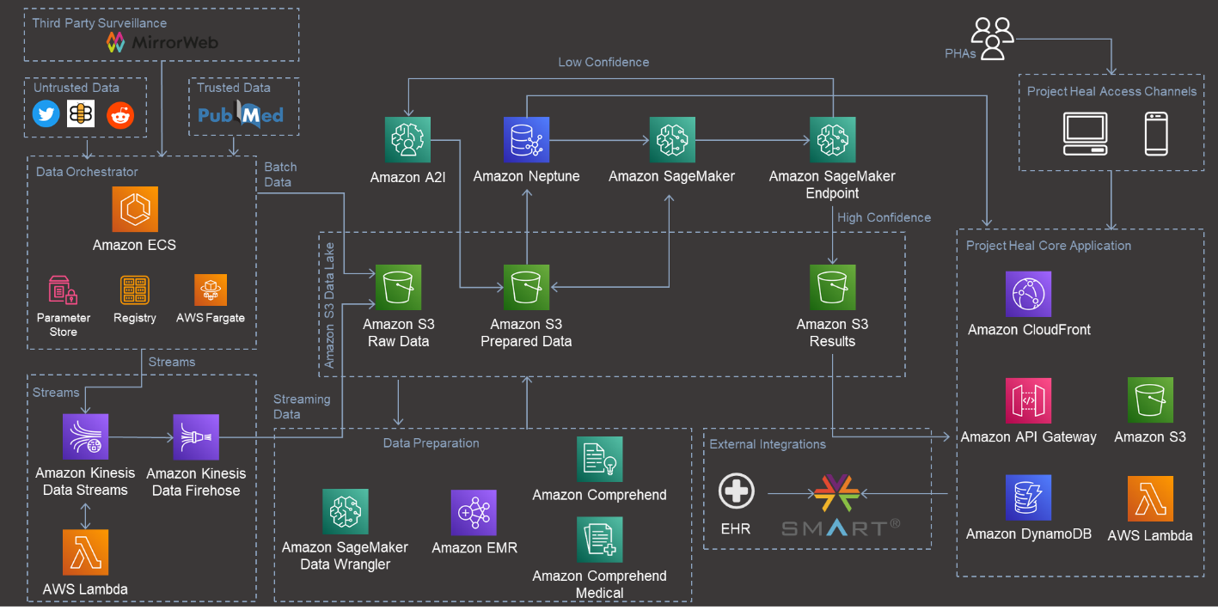
Task: Click the S3 Raw Data bucket icon
Action: [x=399, y=288]
